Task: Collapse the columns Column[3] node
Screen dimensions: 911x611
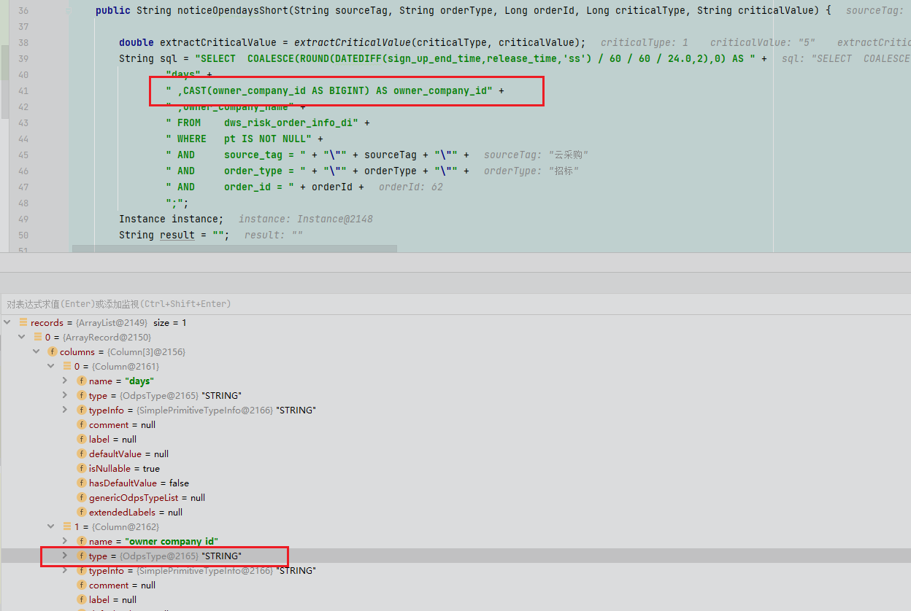Action: point(36,351)
